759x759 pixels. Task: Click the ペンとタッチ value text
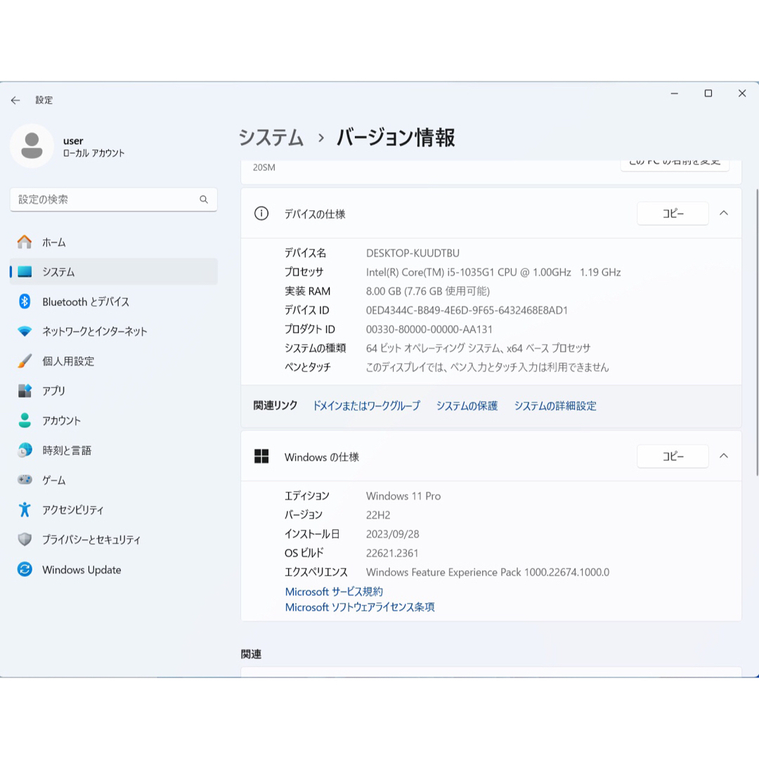pyautogui.click(x=488, y=367)
